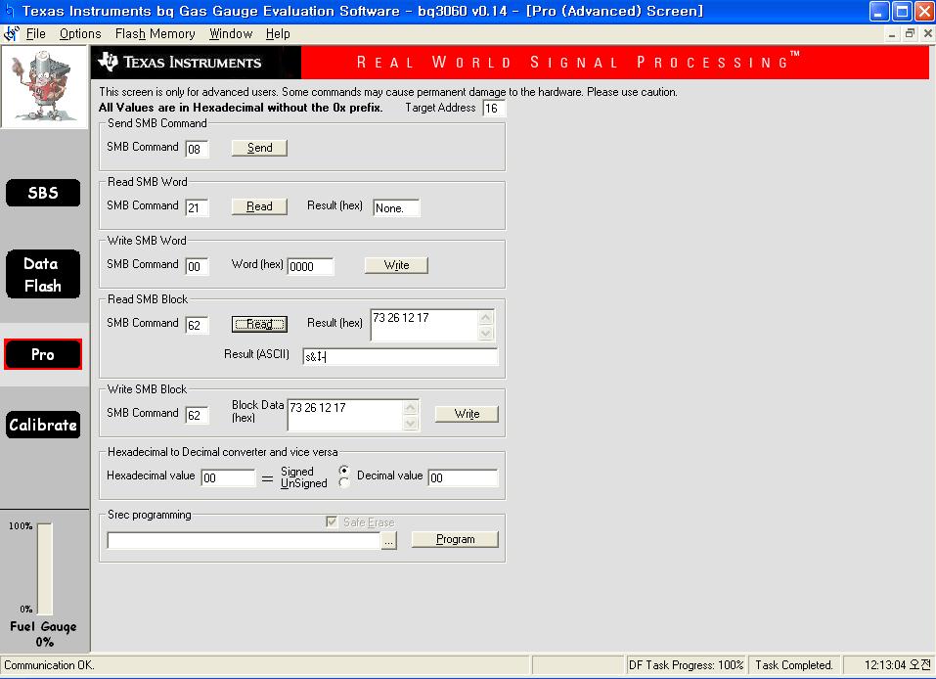Click Send SMB Command input field
This screenshot has height=679, width=936.
[x=197, y=149]
